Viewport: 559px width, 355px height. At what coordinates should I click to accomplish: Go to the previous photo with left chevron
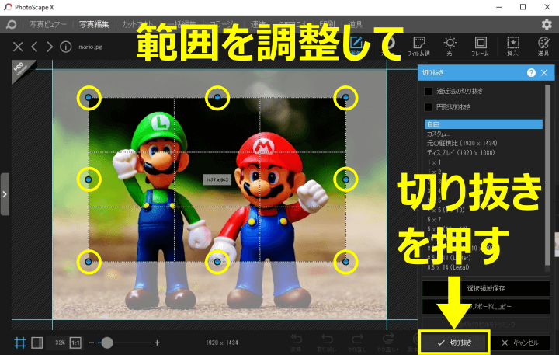[34, 47]
